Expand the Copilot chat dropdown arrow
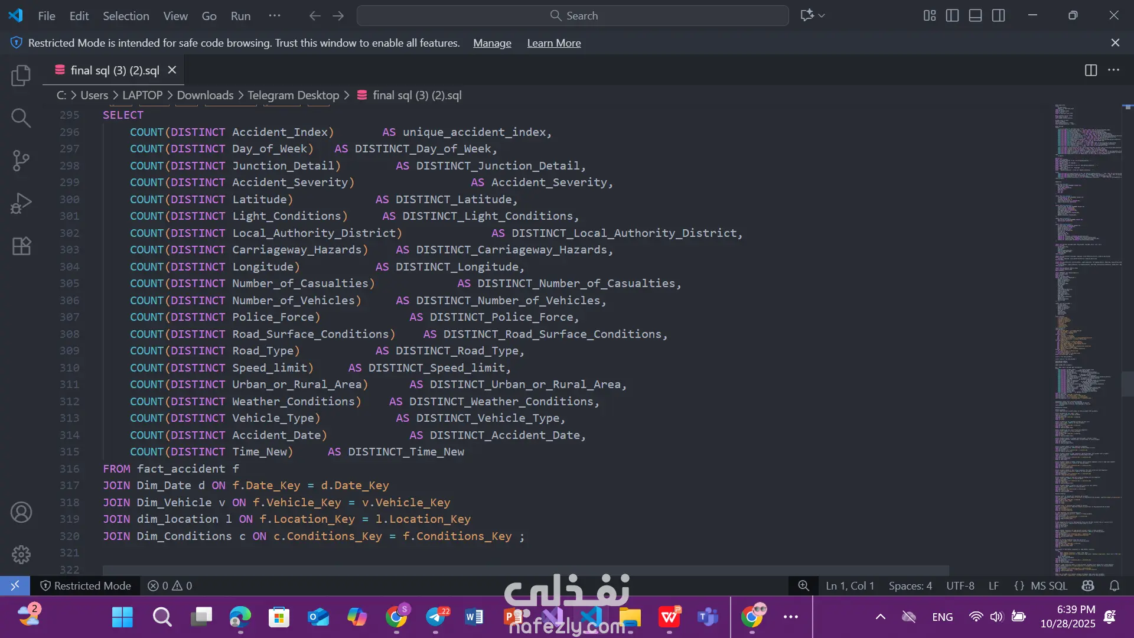1134x638 pixels. click(822, 16)
